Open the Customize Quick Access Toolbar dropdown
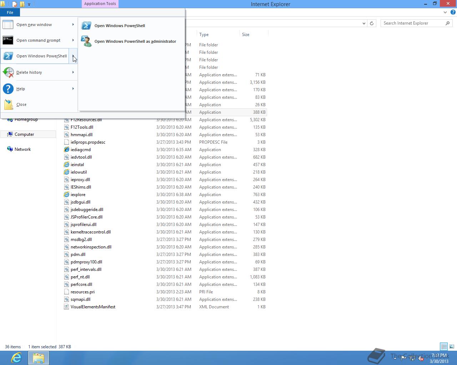This screenshot has width=457, height=365. coord(29,4)
